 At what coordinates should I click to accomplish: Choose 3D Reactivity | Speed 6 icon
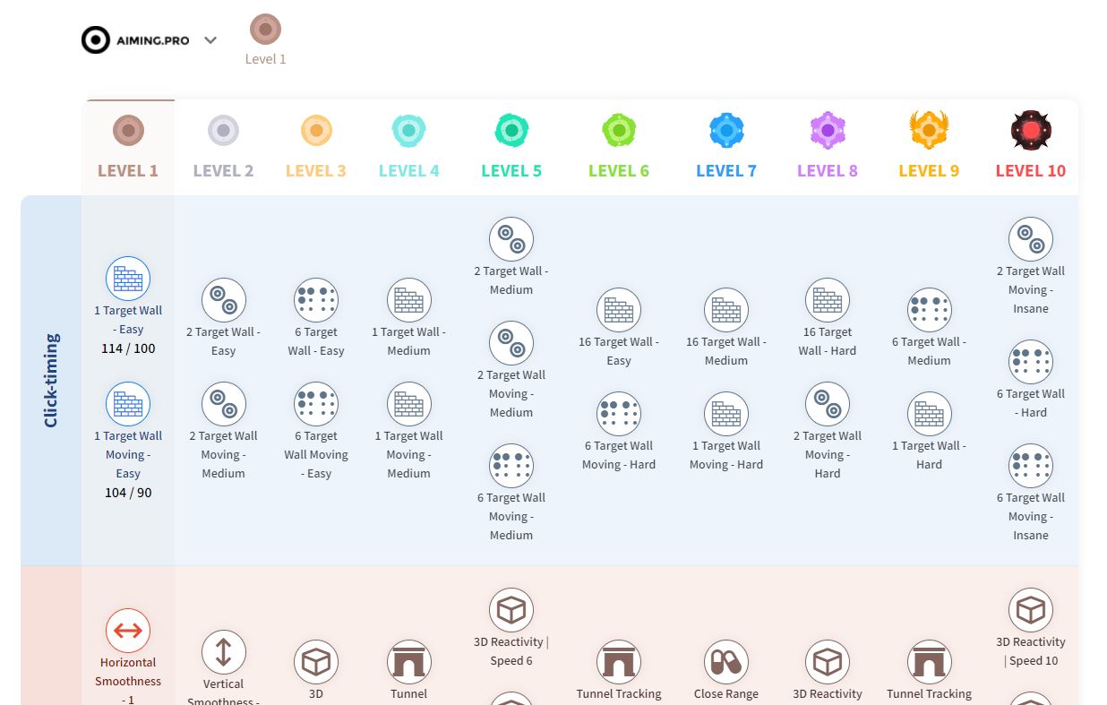511,610
